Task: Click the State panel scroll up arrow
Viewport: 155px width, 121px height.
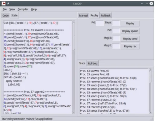Action: pos(74,22)
